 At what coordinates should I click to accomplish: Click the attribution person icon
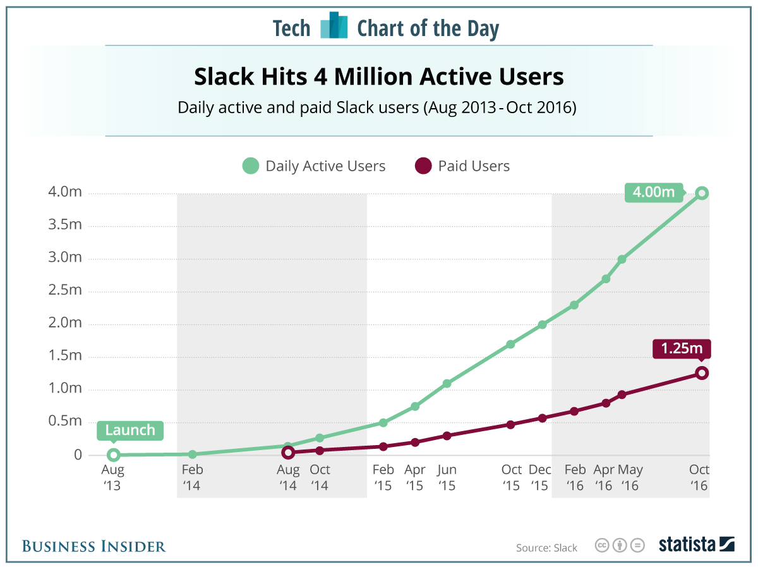tap(620, 546)
